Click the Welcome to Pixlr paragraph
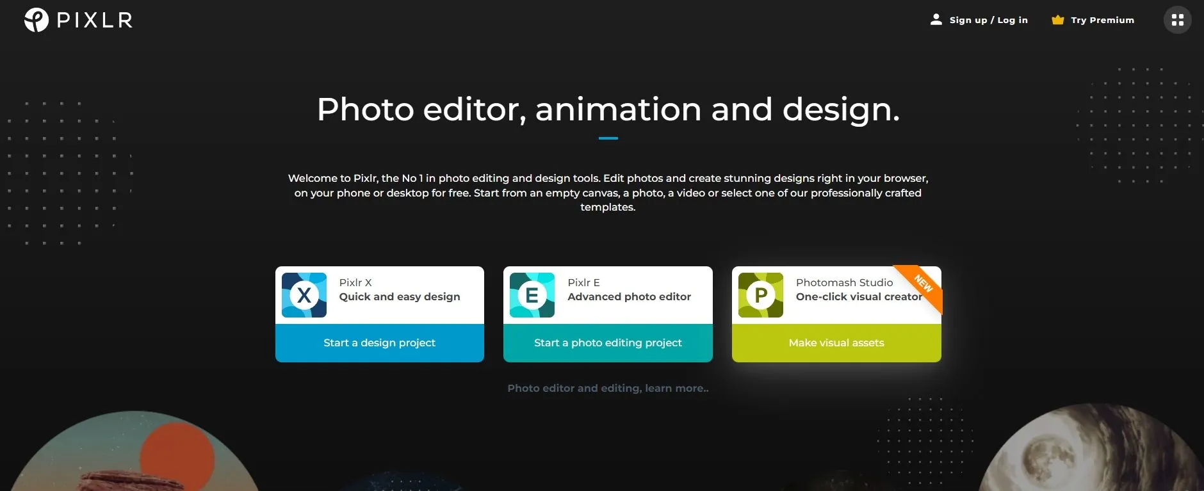1204x491 pixels. coord(608,193)
